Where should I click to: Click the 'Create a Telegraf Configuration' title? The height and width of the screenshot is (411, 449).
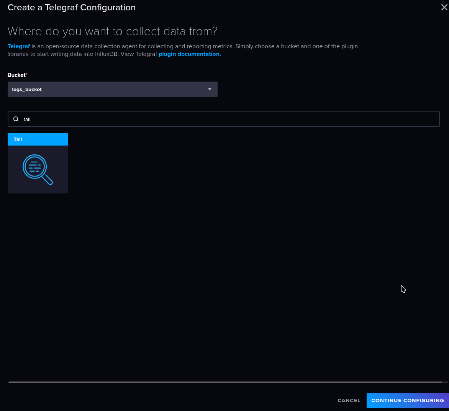pos(72,8)
